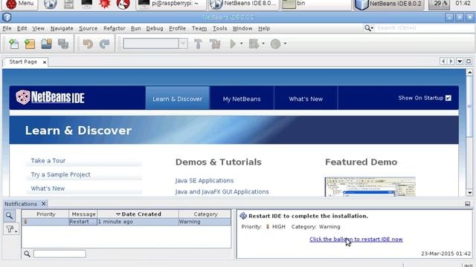Open the Featured Demo thumbnail

click(370, 187)
